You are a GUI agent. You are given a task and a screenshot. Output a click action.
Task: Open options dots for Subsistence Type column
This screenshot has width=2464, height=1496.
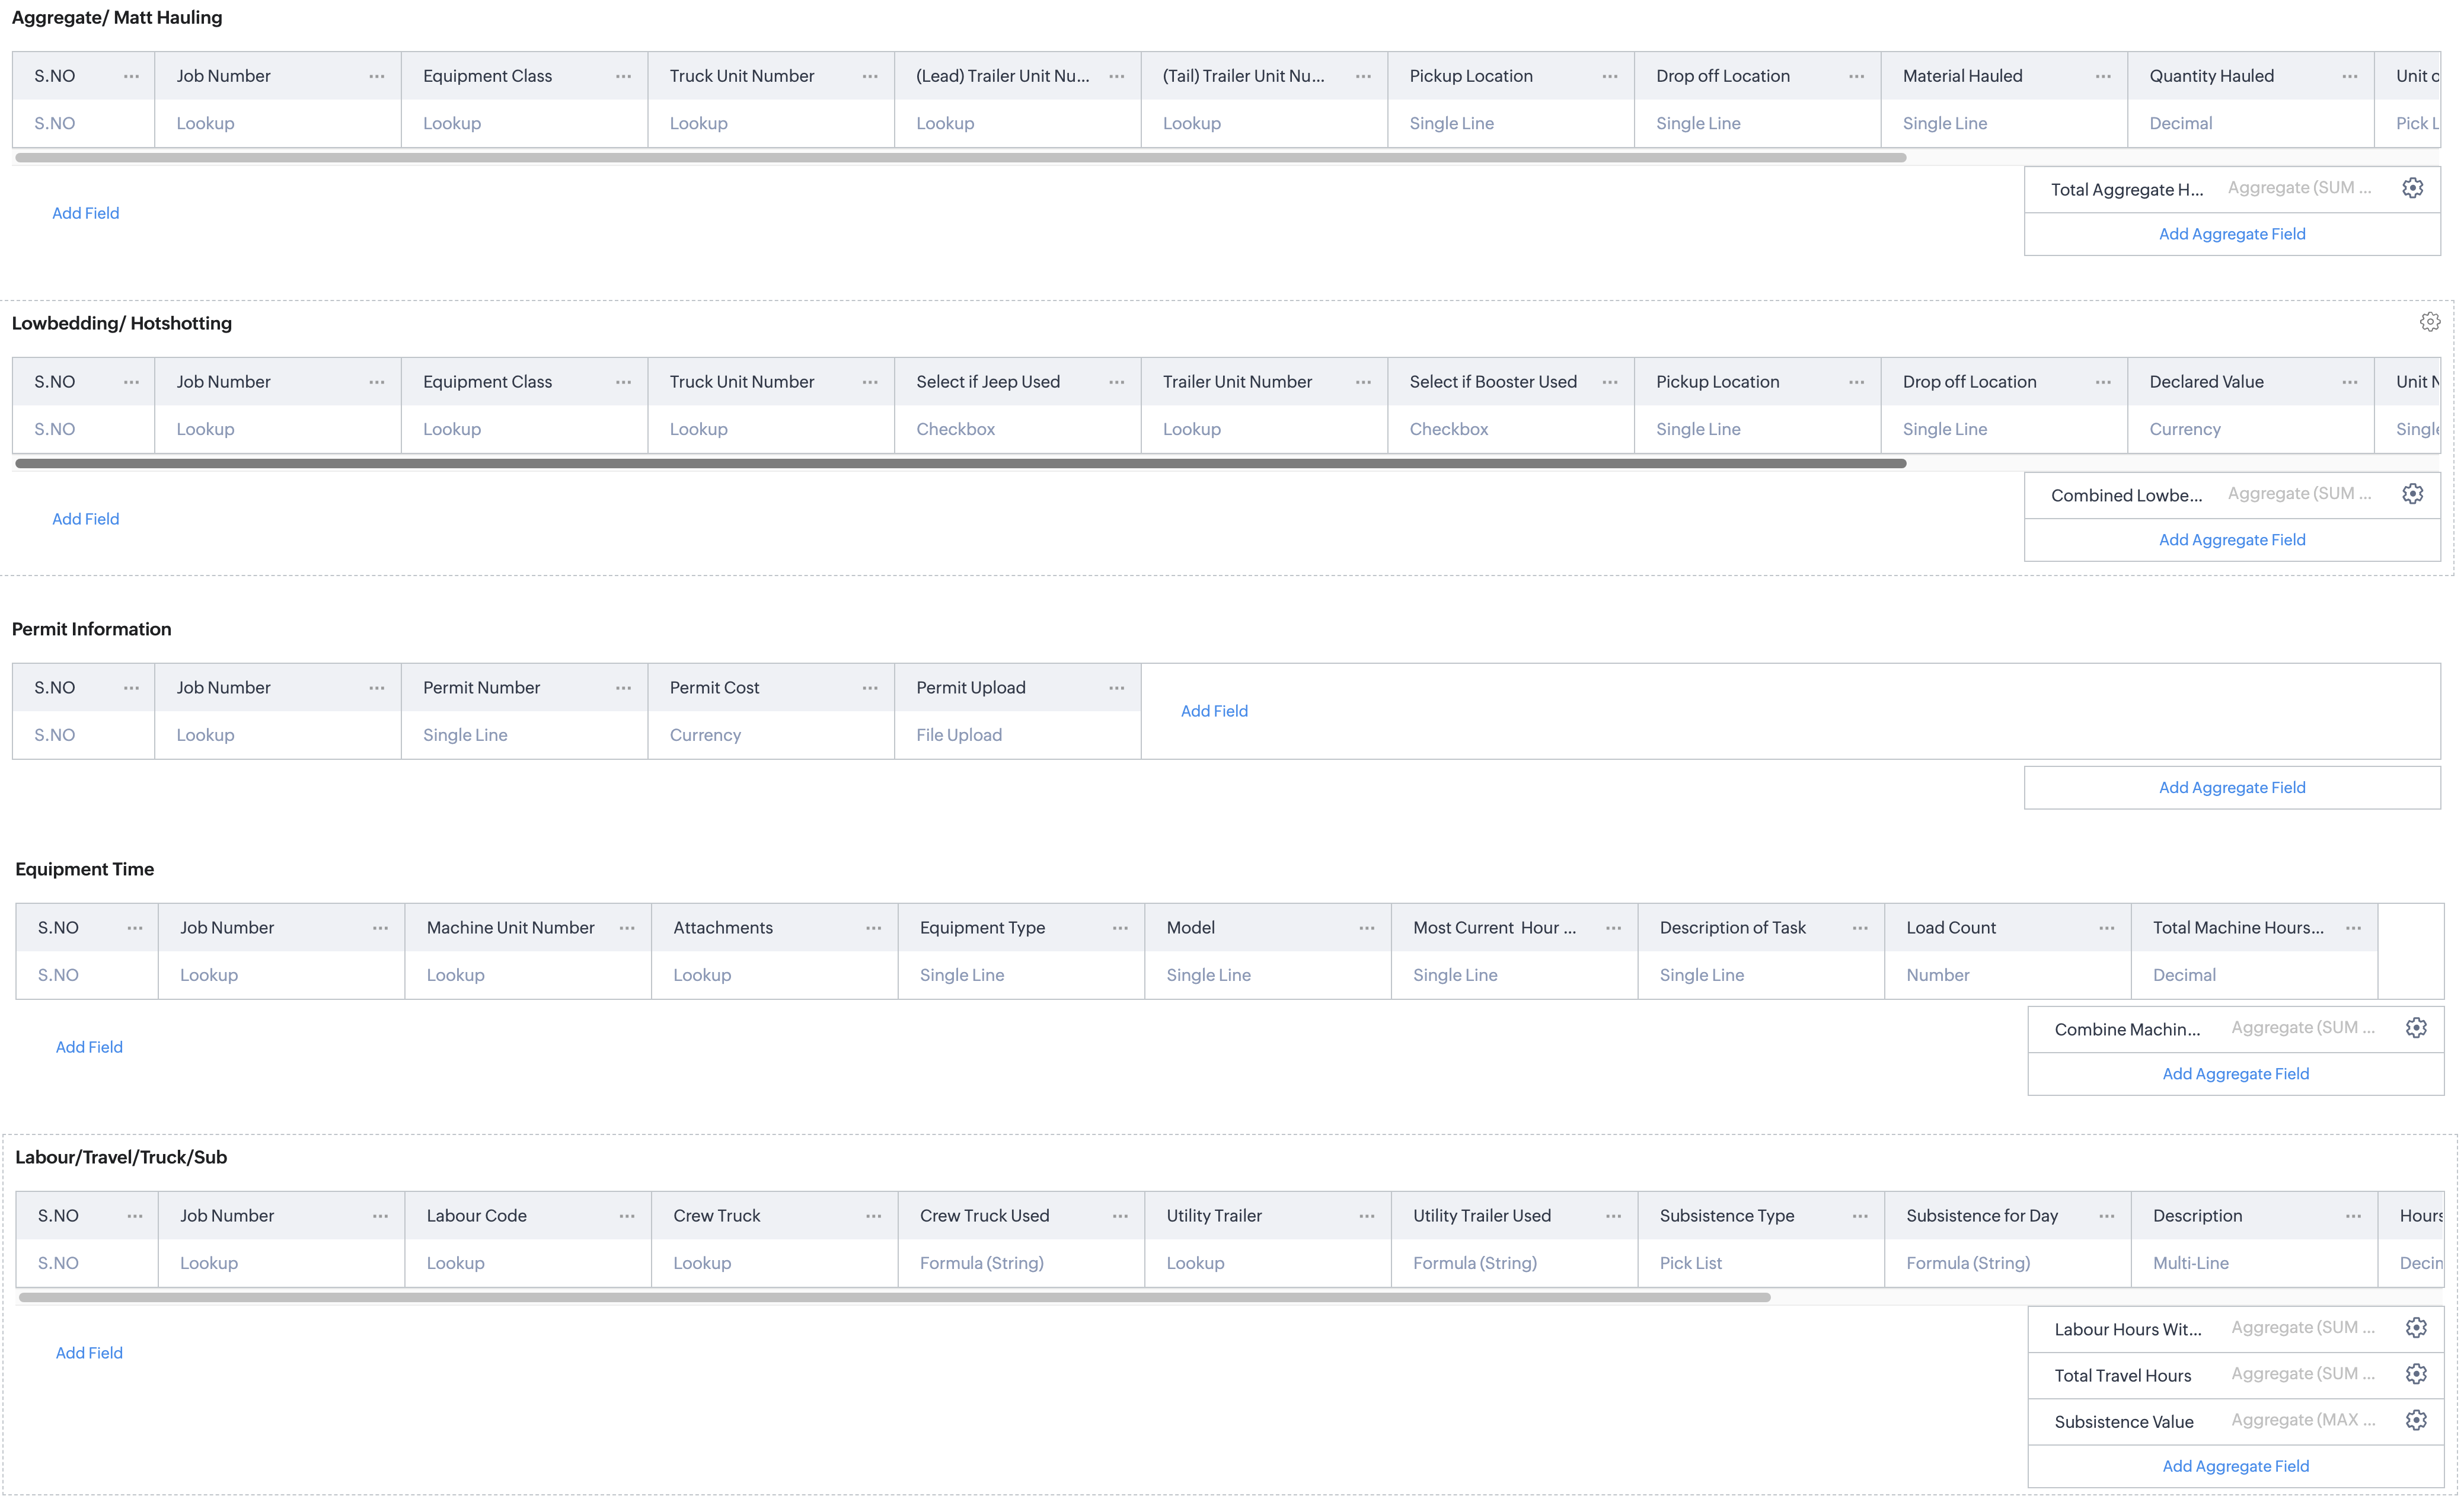point(1860,1216)
